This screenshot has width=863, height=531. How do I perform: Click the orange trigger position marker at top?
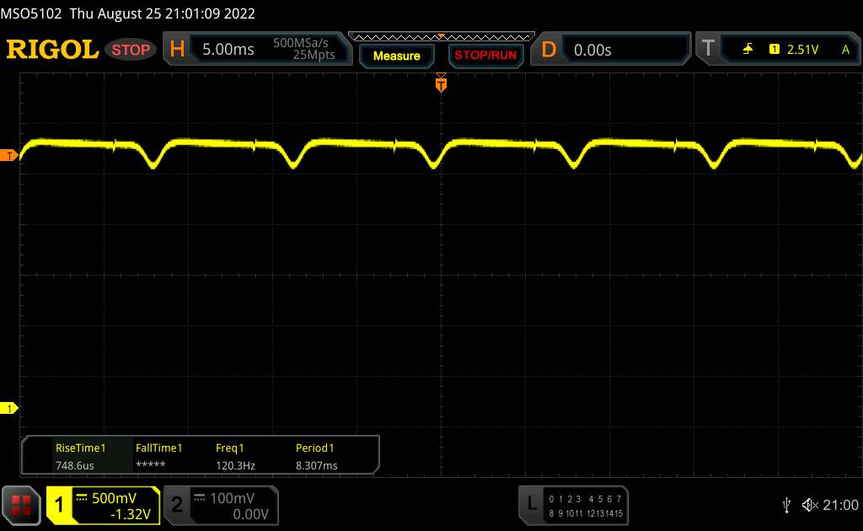(441, 83)
